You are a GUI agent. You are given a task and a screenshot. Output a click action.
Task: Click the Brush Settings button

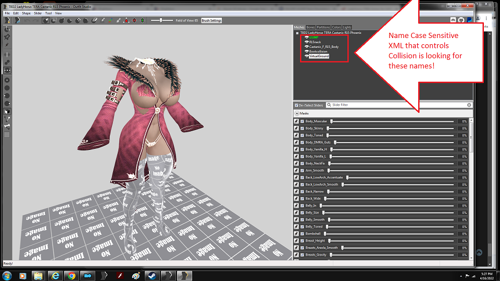(211, 20)
